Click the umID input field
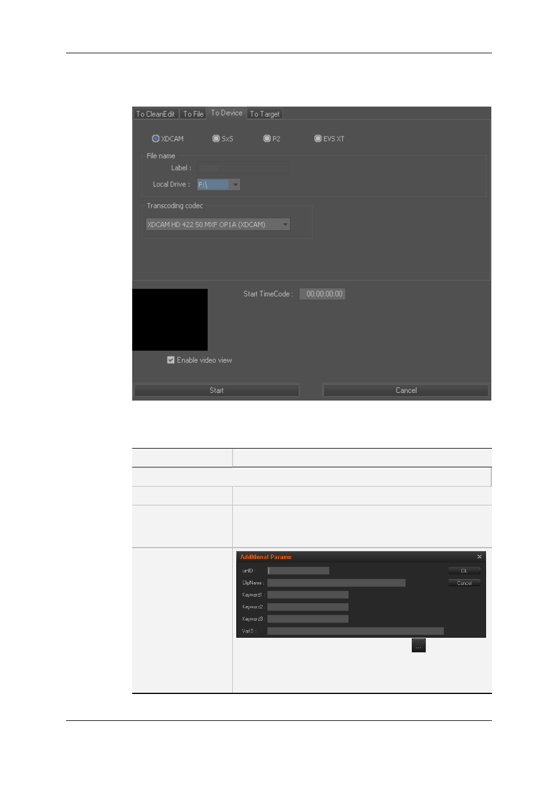 (298, 571)
